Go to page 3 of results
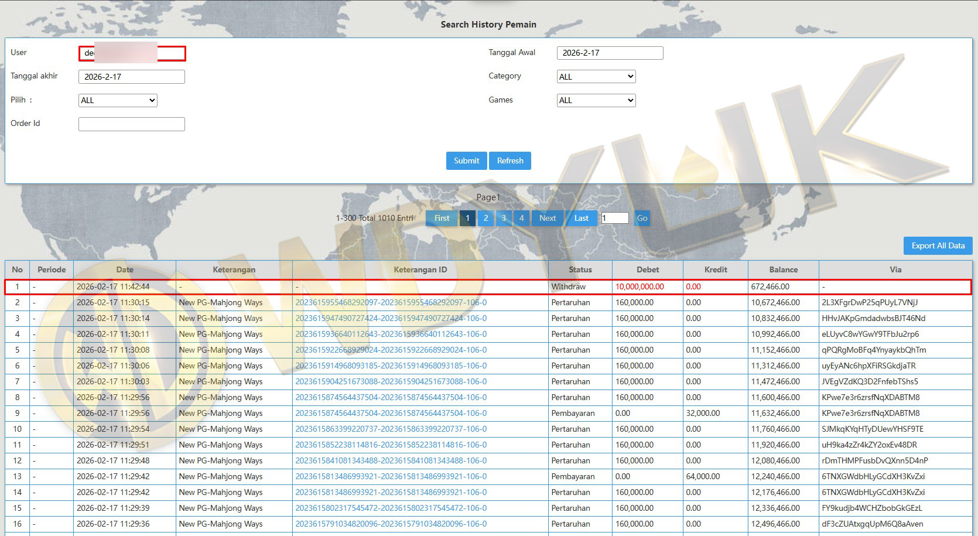The image size is (978, 536). (504, 219)
